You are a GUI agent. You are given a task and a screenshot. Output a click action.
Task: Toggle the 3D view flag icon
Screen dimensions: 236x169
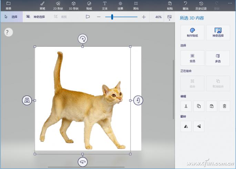pos(88,17)
